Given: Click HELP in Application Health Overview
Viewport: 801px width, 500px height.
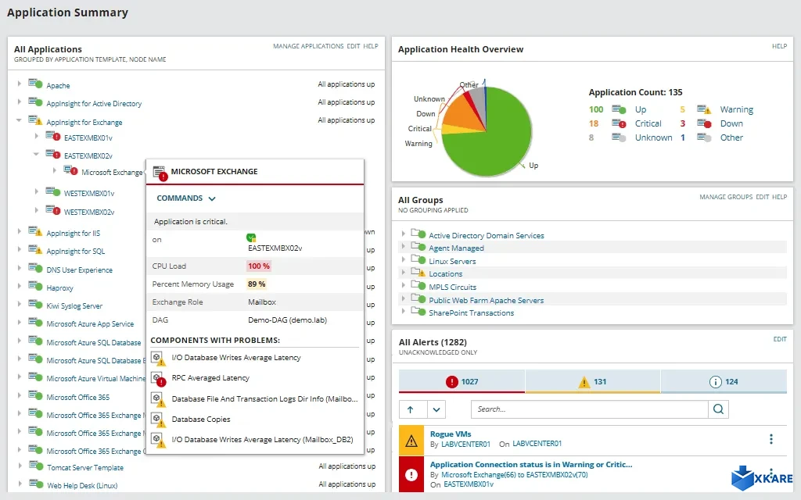Looking at the screenshot, I should coord(779,46).
